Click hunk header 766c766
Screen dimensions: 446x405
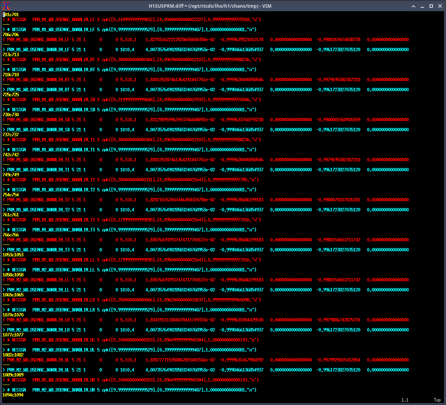pyautogui.click(x=11, y=235)
